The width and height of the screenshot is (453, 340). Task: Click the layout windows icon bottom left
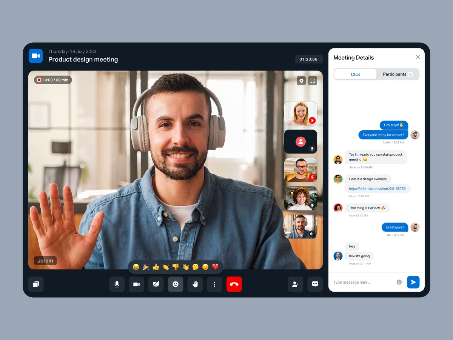coord(36,284)
